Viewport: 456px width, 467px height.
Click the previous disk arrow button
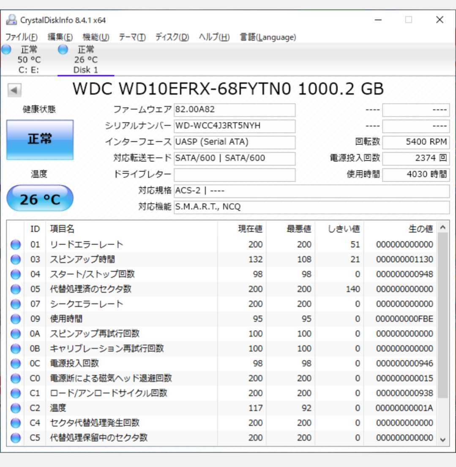pyautogui.click(x=14, y=90)
